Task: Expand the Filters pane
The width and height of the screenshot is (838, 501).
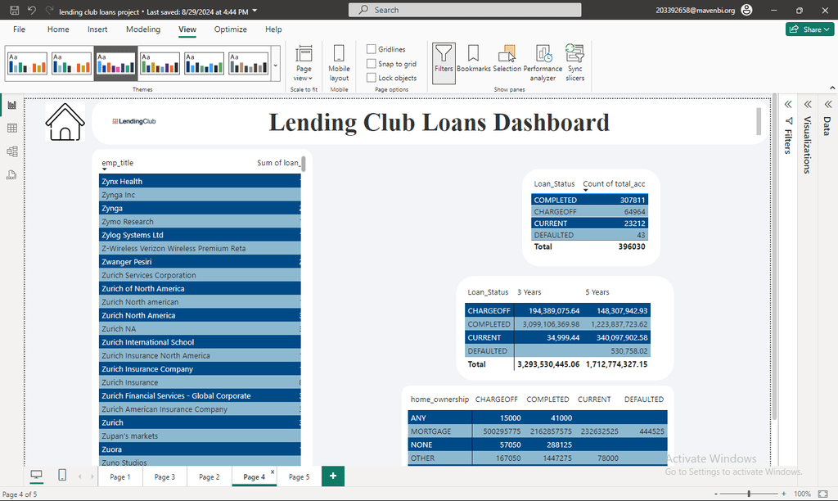Action: point(788,104)
